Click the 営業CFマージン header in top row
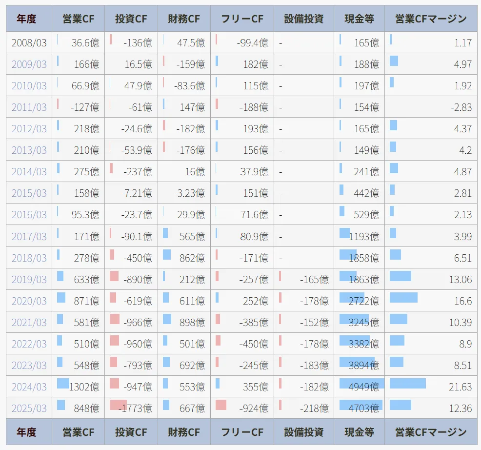The width and height of the screenshot is (481, 450). click(x=431, y=19)
